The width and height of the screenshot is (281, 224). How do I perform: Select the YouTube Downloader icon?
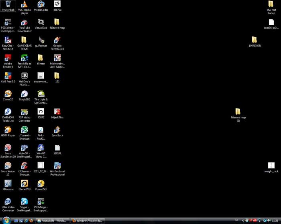click(x=24, y=22)
